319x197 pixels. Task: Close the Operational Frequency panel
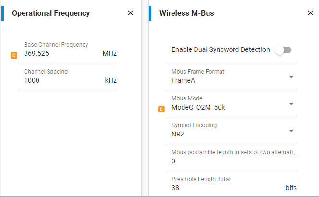pyautogui.click(x=130, y=13)
